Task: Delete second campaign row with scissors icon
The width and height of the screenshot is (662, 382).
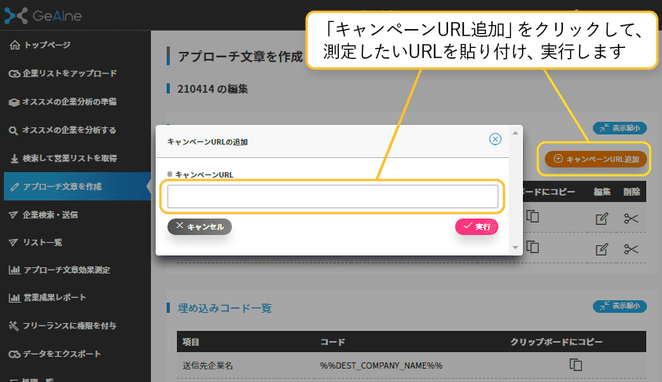Action: click(631, 249)
